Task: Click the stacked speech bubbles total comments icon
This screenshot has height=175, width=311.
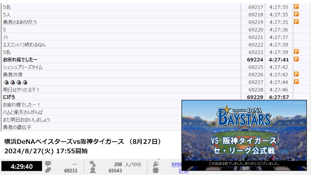Action: [48, 170]
